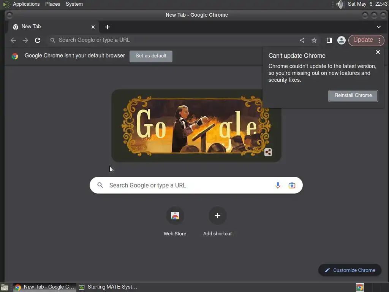Search by image with camera icon

[292, 185]
